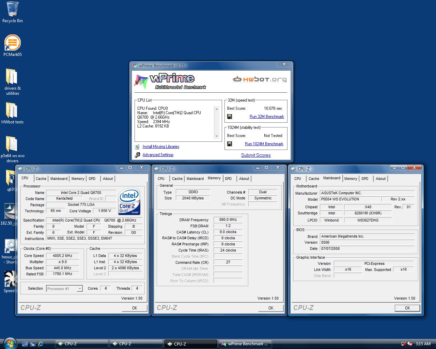Click the CAS# Latency 9.0 clocks value
The width and height of the screenshot is (436, 349).
tap(228, 232)
